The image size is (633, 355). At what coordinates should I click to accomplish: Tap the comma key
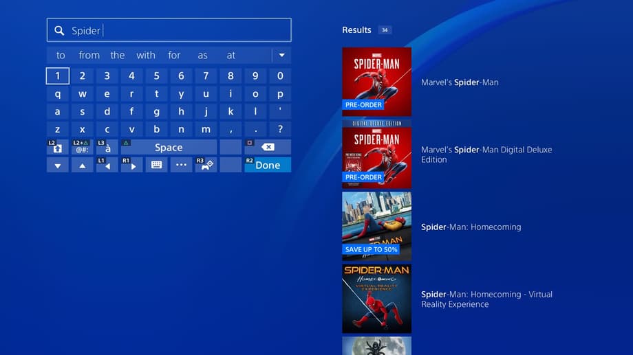pos(230,129)
